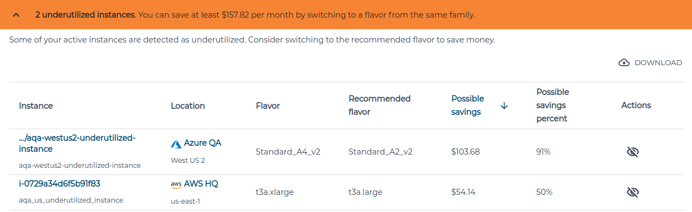Click the Location column header
692x212 pixels.
[188, 105]
